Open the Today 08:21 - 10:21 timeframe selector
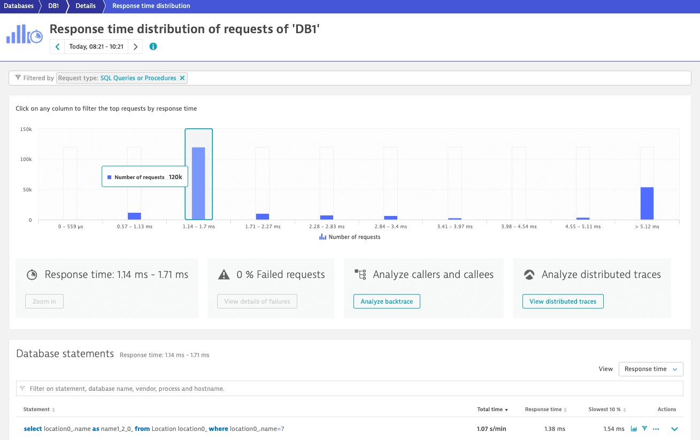Screen dimensions: 700x440 [96, 47]
